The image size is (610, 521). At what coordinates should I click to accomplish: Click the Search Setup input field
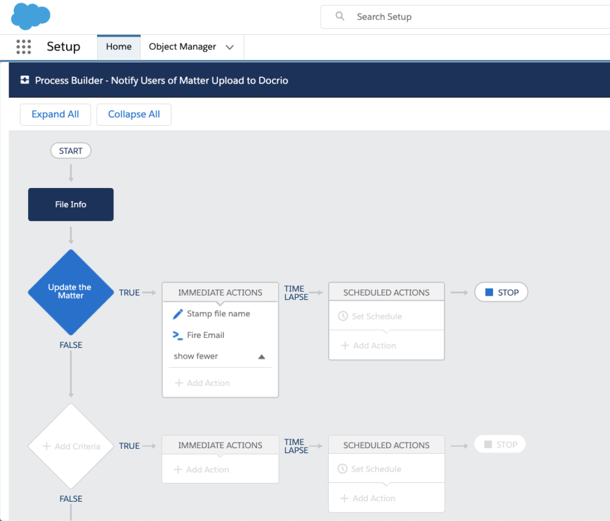click(x=436, y=17)
